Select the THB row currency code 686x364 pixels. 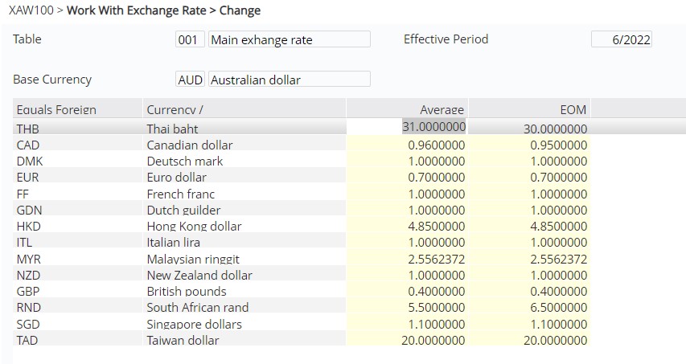click(28, 129)
